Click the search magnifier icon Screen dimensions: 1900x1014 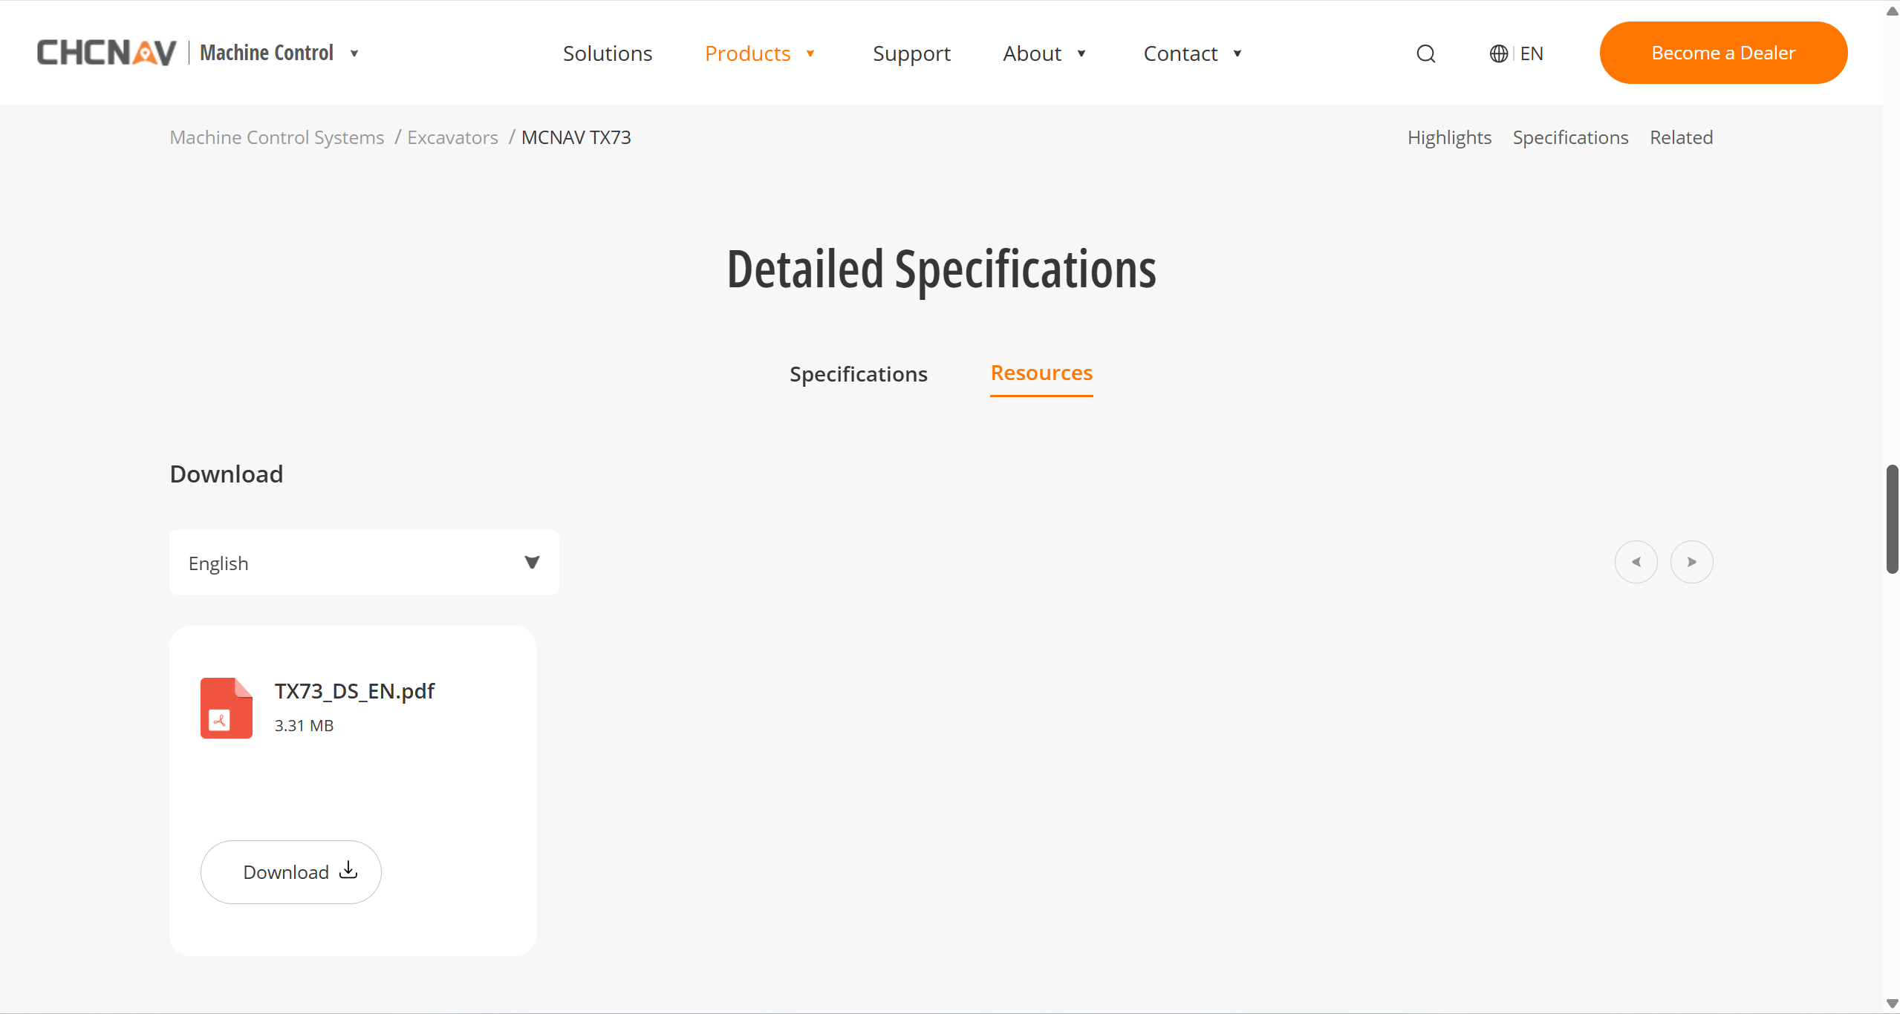coord(1425,53)
